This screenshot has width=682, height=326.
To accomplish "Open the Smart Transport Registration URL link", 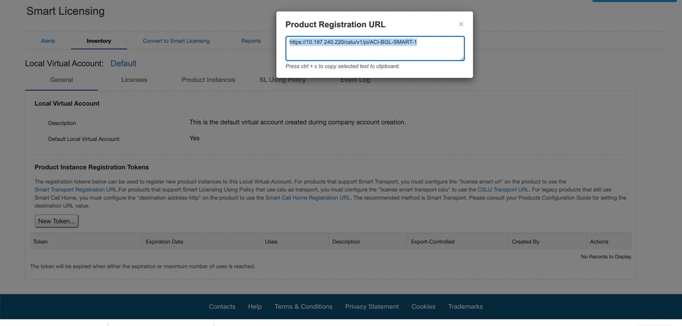I will pos(76,190).
